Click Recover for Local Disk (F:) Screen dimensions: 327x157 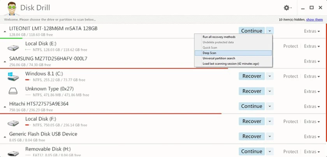(x=252, y=121)
